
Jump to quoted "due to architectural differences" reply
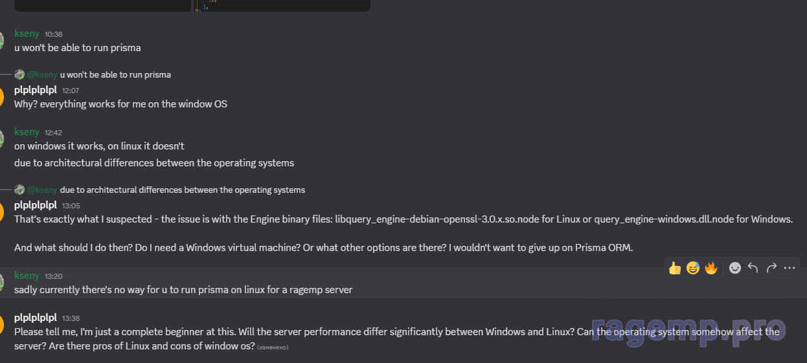182,190
